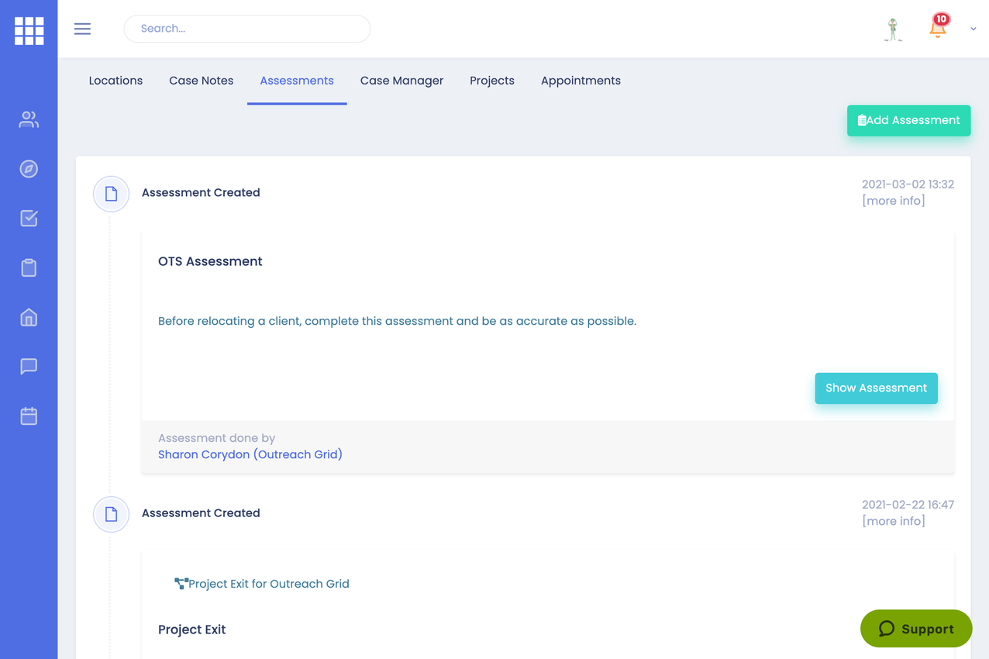Click Show Assessment for OTS Assessment
The width and height of the screenshot is (989, 659).
pos(876,388)
